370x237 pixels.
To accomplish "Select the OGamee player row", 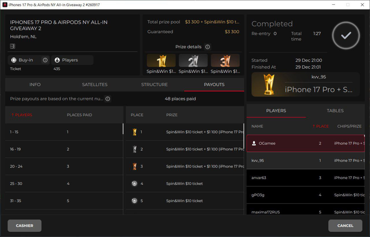I will click(306, 143).
